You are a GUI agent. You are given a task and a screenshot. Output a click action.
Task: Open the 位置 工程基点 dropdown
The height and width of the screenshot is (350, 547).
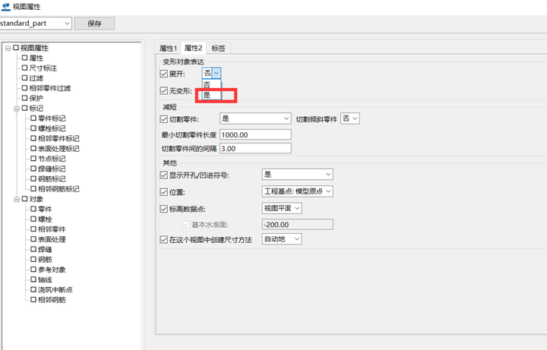pyautogui.click(x=297, y=191)
